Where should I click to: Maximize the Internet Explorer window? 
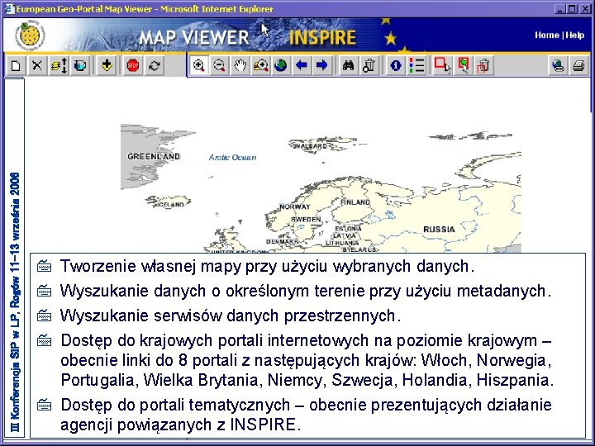(x=573, y=9)
